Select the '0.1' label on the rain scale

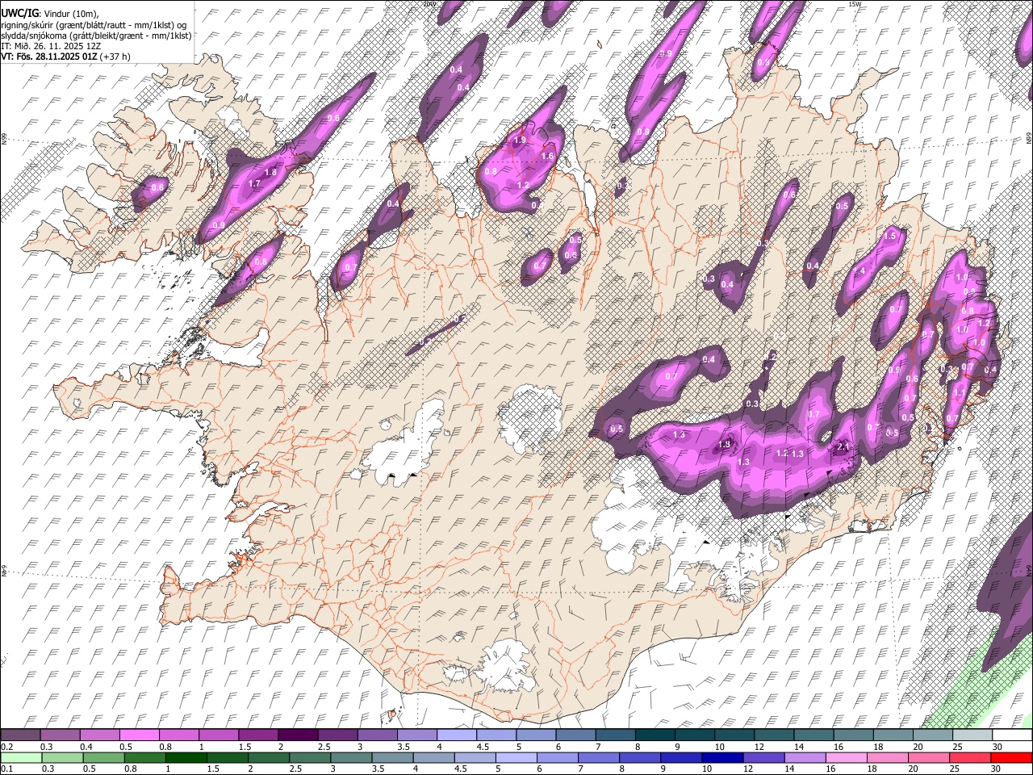(7, 769)
